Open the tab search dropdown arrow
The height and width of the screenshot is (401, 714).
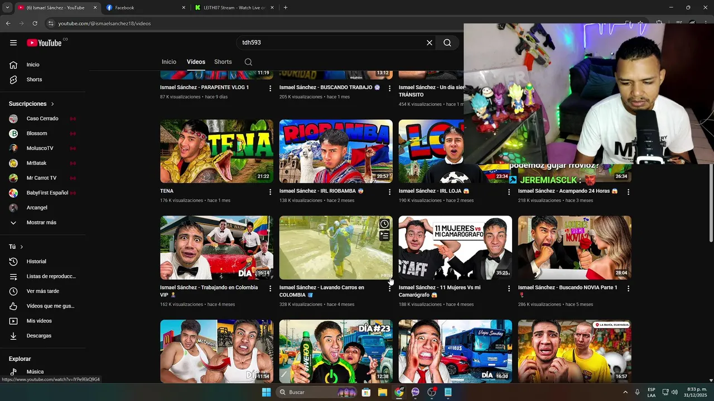click(7, 8)
